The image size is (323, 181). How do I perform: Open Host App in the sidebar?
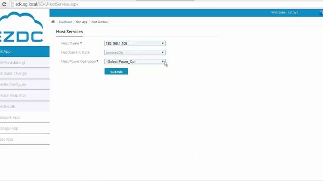coord(25,139)
